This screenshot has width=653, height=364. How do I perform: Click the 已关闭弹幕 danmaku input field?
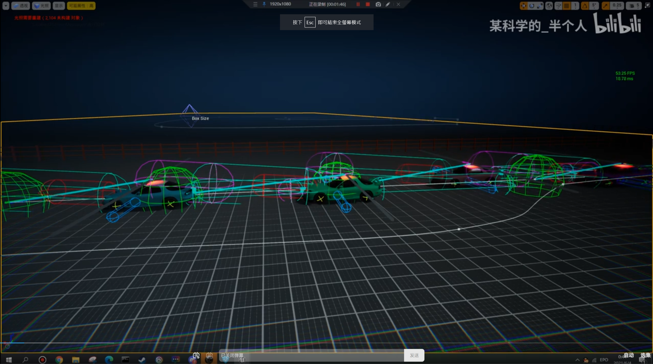pyautogui.click(x=312, y=355)
